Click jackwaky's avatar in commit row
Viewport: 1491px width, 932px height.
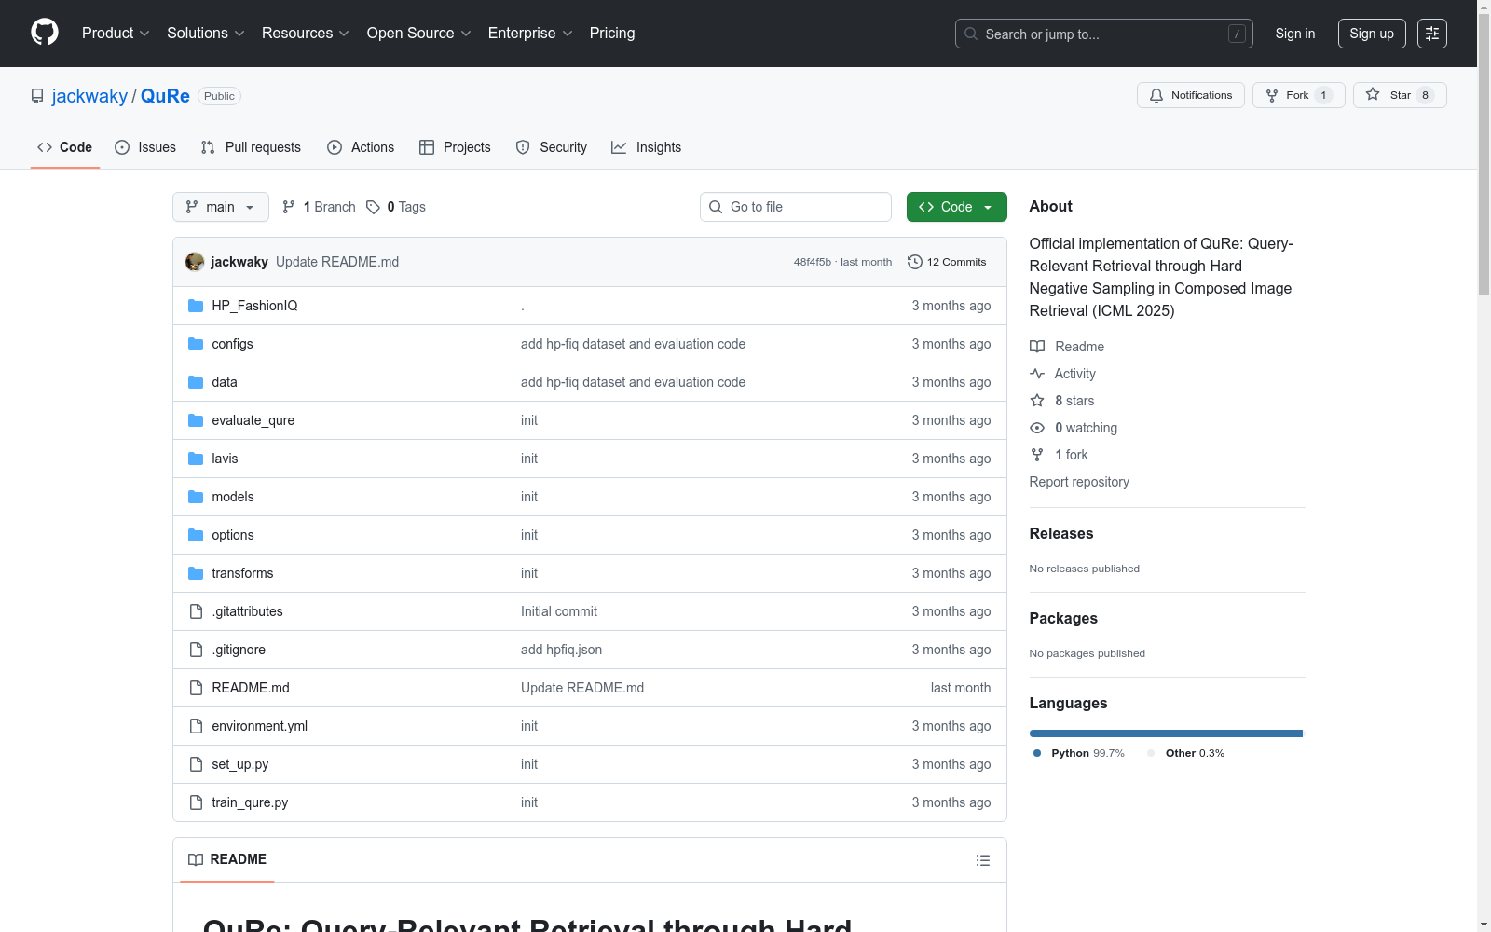[195, 262]
